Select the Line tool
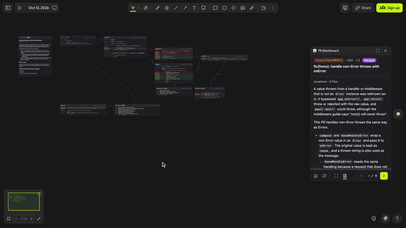The height and width of the screenshot is (228, 406). click(176, 8)
